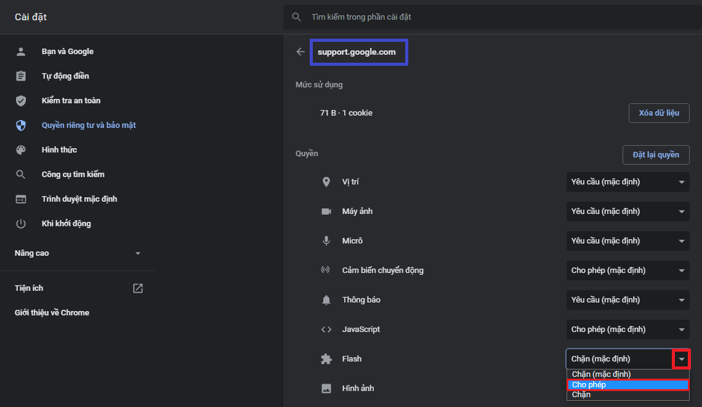
Task: Click the camera icon for Máy ảnh
Action: click(x=326, y=211)
